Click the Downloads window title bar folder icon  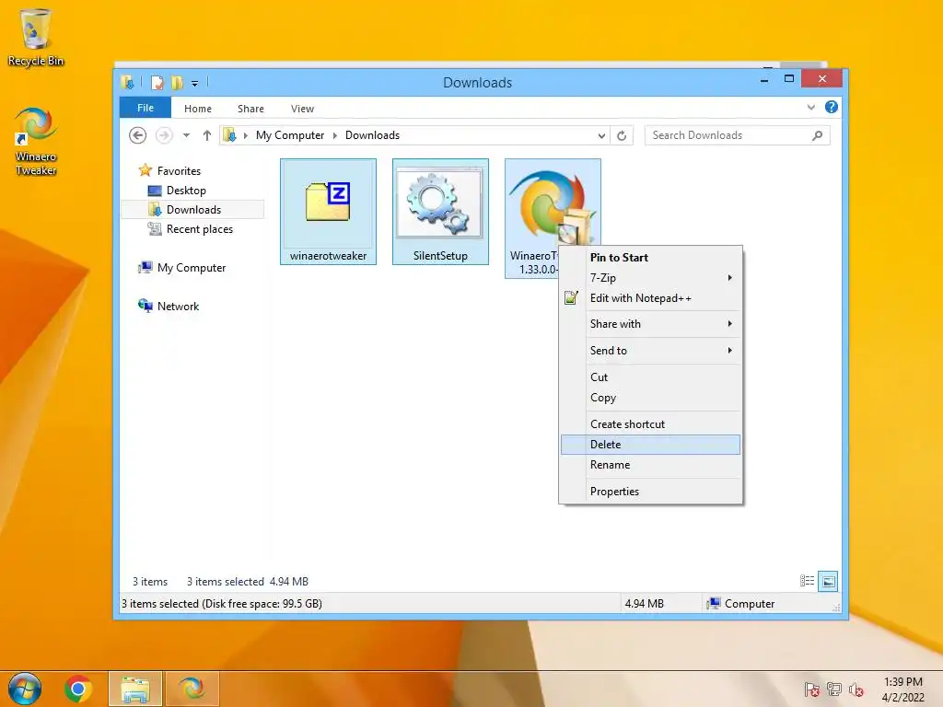(x=127, y=82)
